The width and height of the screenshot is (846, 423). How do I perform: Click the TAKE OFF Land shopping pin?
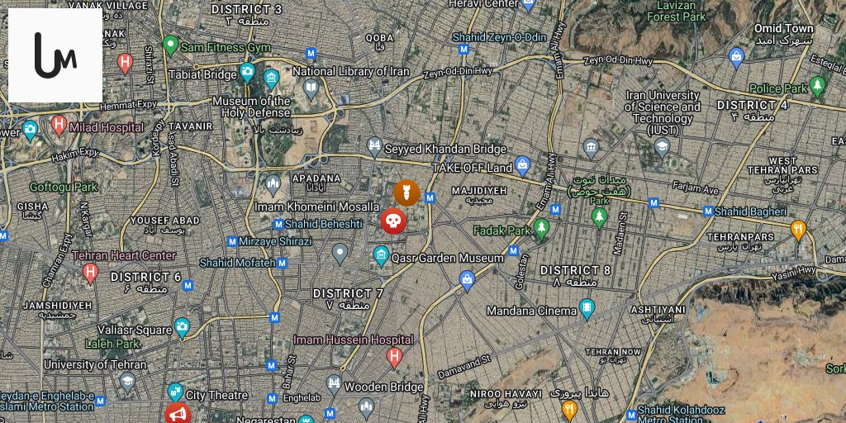(522, 166)
